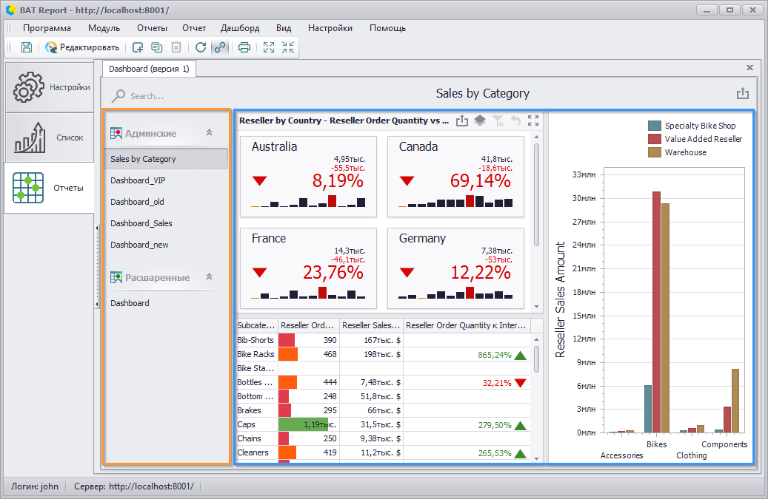Click the refresh icon in toolbar

point(200,47)
